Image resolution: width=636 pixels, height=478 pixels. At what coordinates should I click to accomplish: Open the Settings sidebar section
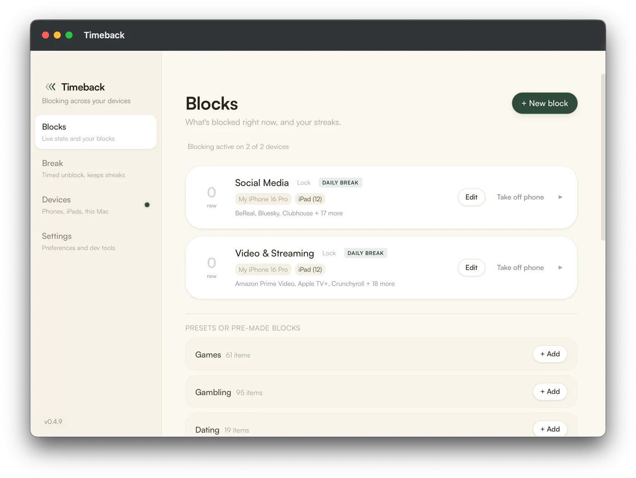coord(95,241)
